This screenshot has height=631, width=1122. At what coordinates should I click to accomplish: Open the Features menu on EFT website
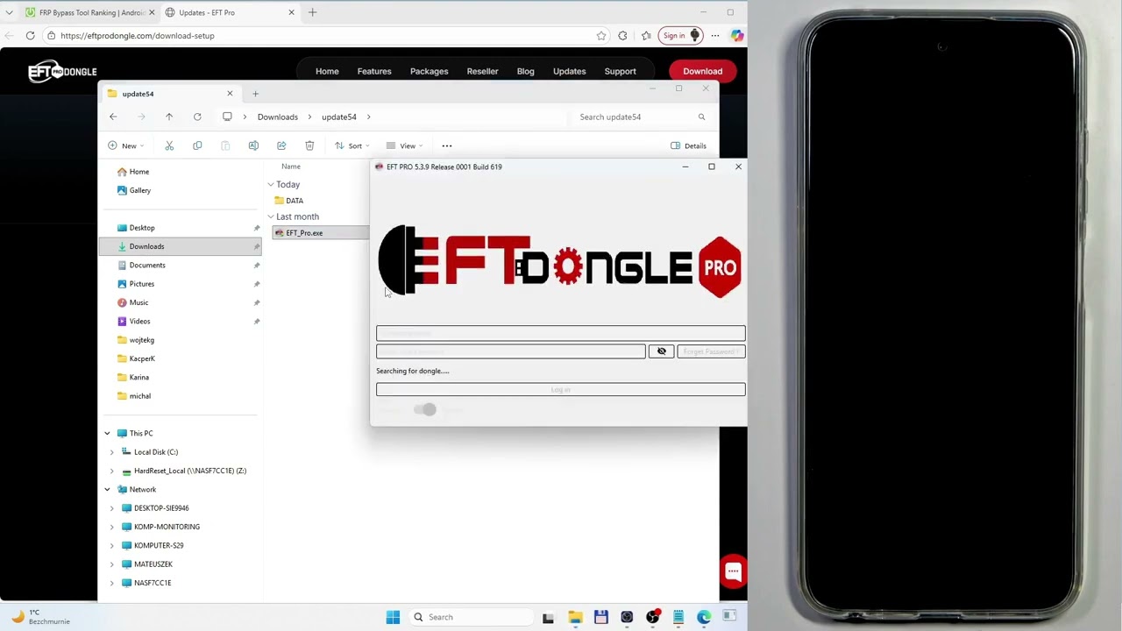374,71
